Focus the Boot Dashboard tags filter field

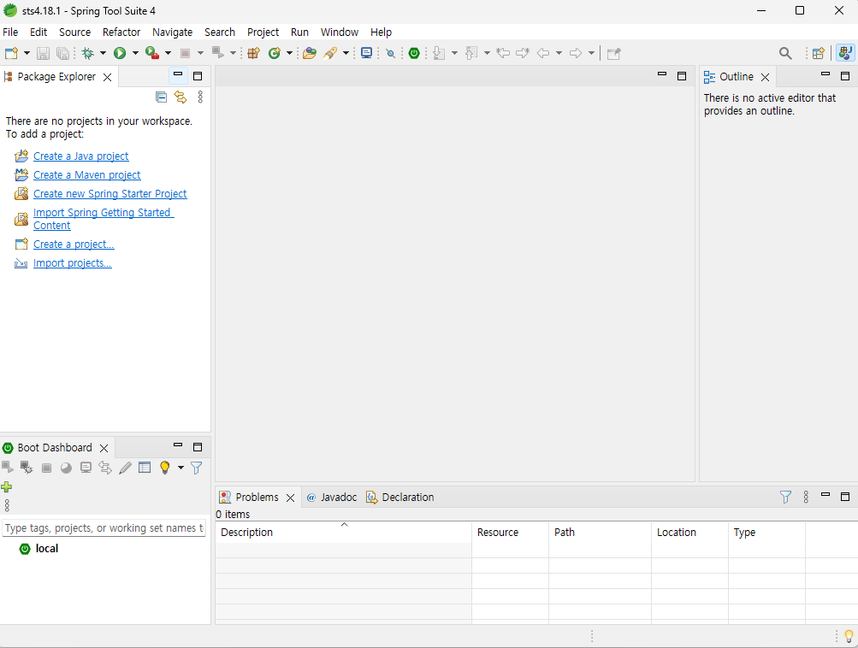tap(104, 528)
